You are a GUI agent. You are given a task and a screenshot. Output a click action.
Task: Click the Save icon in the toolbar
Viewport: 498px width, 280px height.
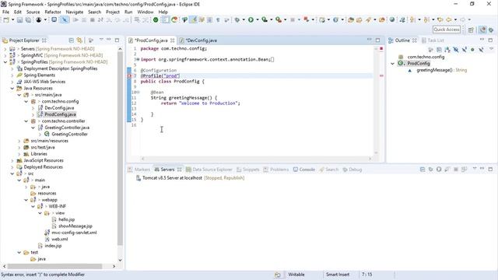tap(19, 19)
